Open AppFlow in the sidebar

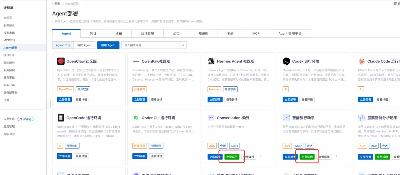pos(9,134)
